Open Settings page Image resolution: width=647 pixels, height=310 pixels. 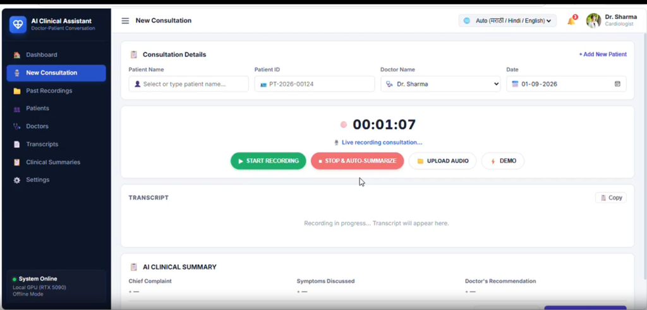(56, 180)
